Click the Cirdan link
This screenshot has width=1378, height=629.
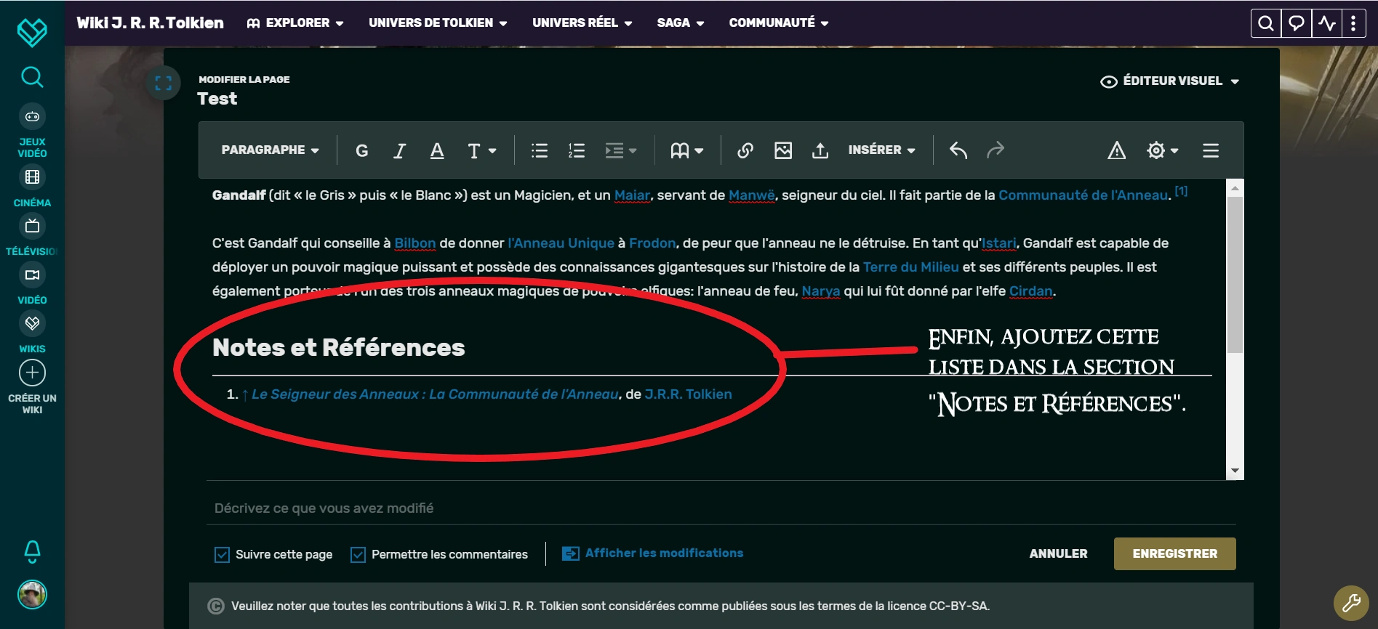tap(1031, 291)
